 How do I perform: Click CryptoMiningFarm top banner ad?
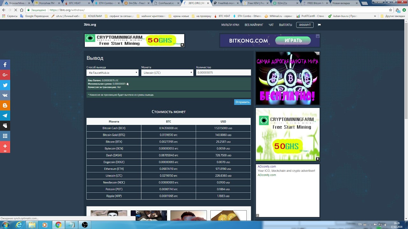(x=135, y=40)
